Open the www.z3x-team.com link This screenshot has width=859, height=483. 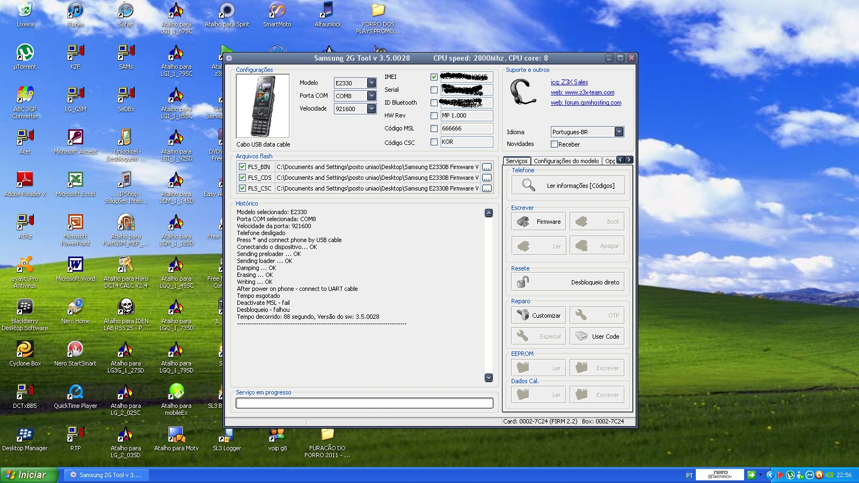pos(583,92)
